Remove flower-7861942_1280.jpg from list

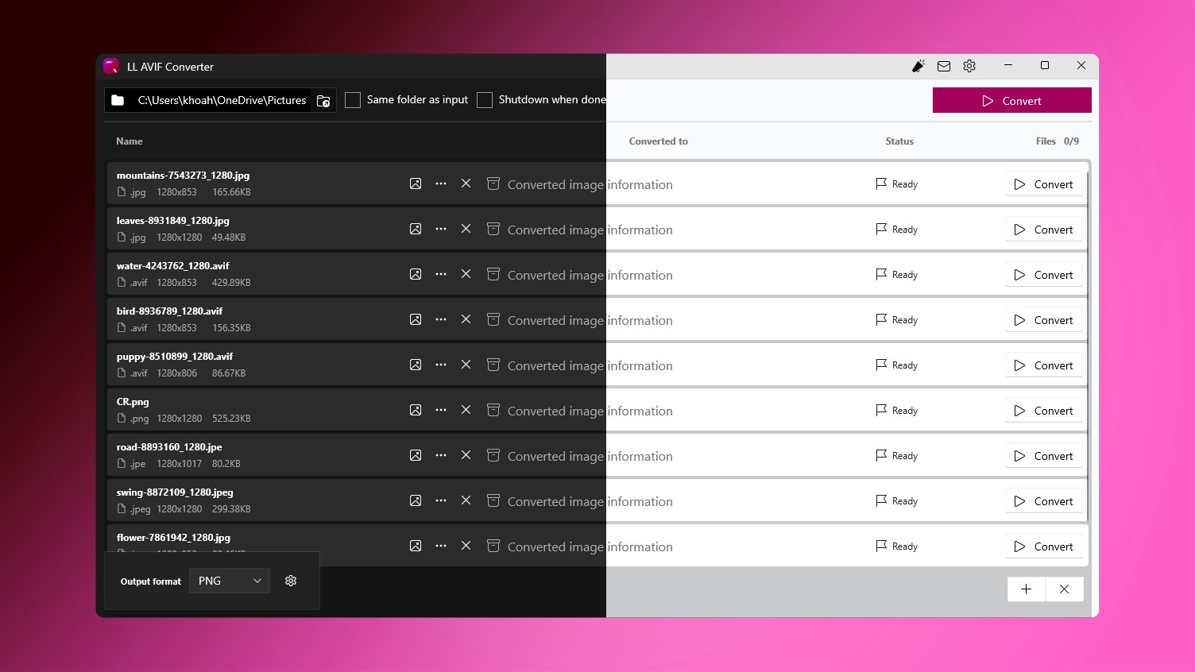click(466, 546)
